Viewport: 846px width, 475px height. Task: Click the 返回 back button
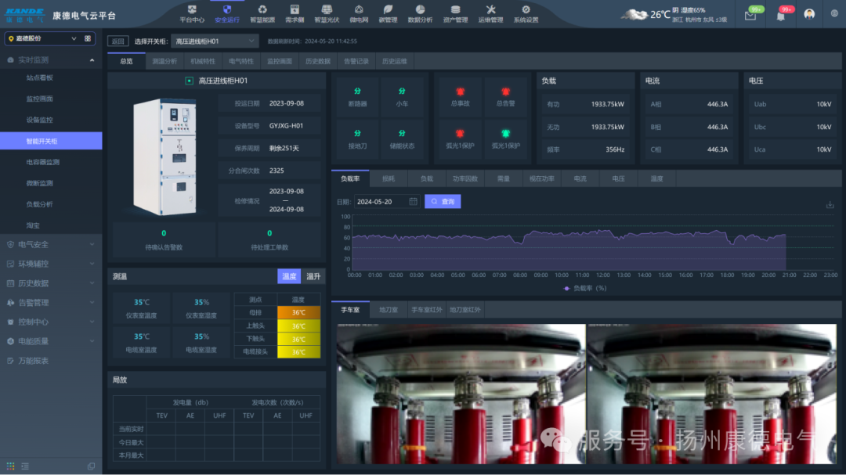(x=117, y=41)
